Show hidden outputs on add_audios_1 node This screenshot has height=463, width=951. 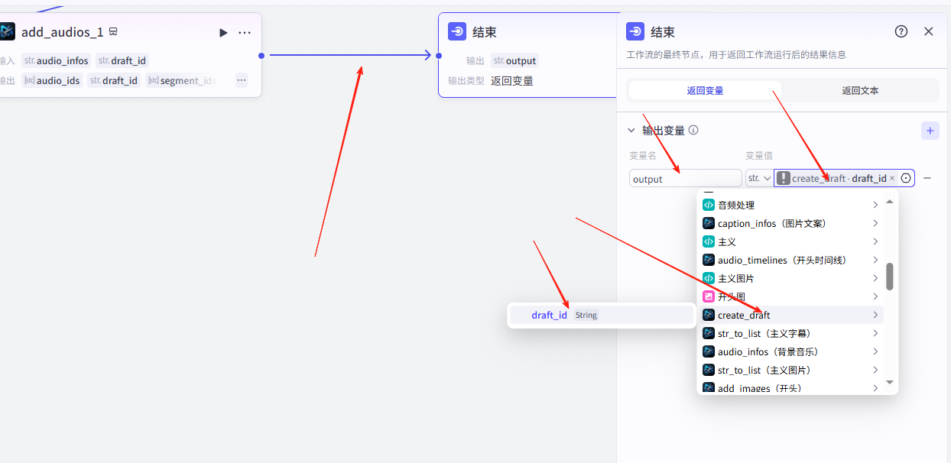242,80
